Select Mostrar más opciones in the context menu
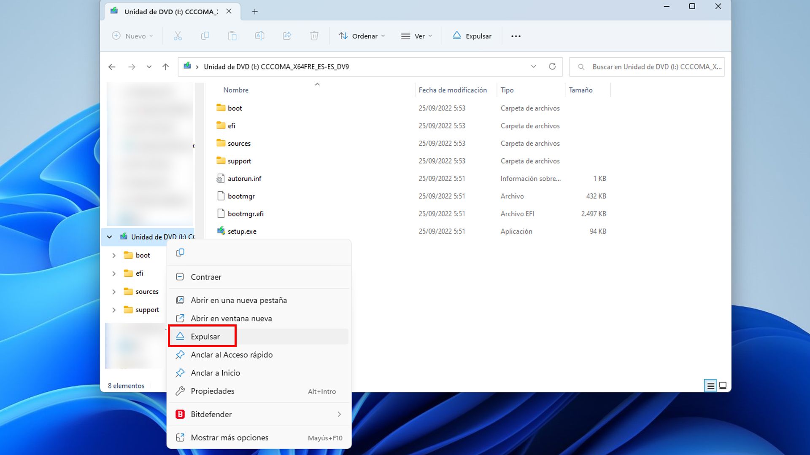Screen dimensions: 810x455 229,437
